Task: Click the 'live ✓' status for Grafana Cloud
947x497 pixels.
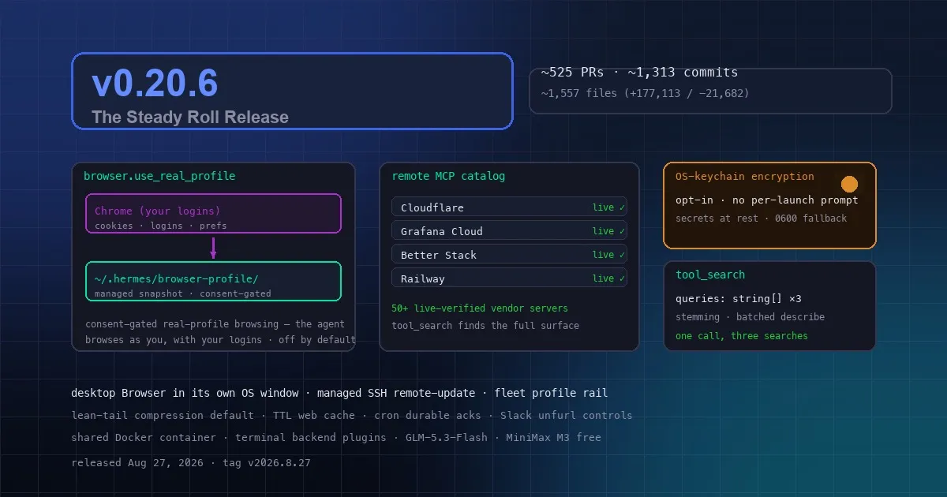Action: tap(608, 231)
